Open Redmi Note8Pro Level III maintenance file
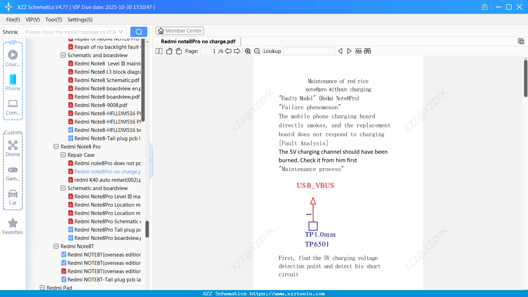Image resolution: width=528 pixels, height=297 pixels. [x=104, y=196]
